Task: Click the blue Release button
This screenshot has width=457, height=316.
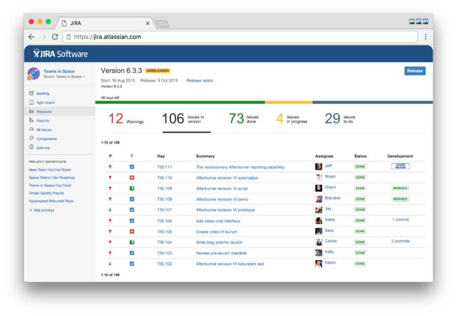Action: point(415,71)
